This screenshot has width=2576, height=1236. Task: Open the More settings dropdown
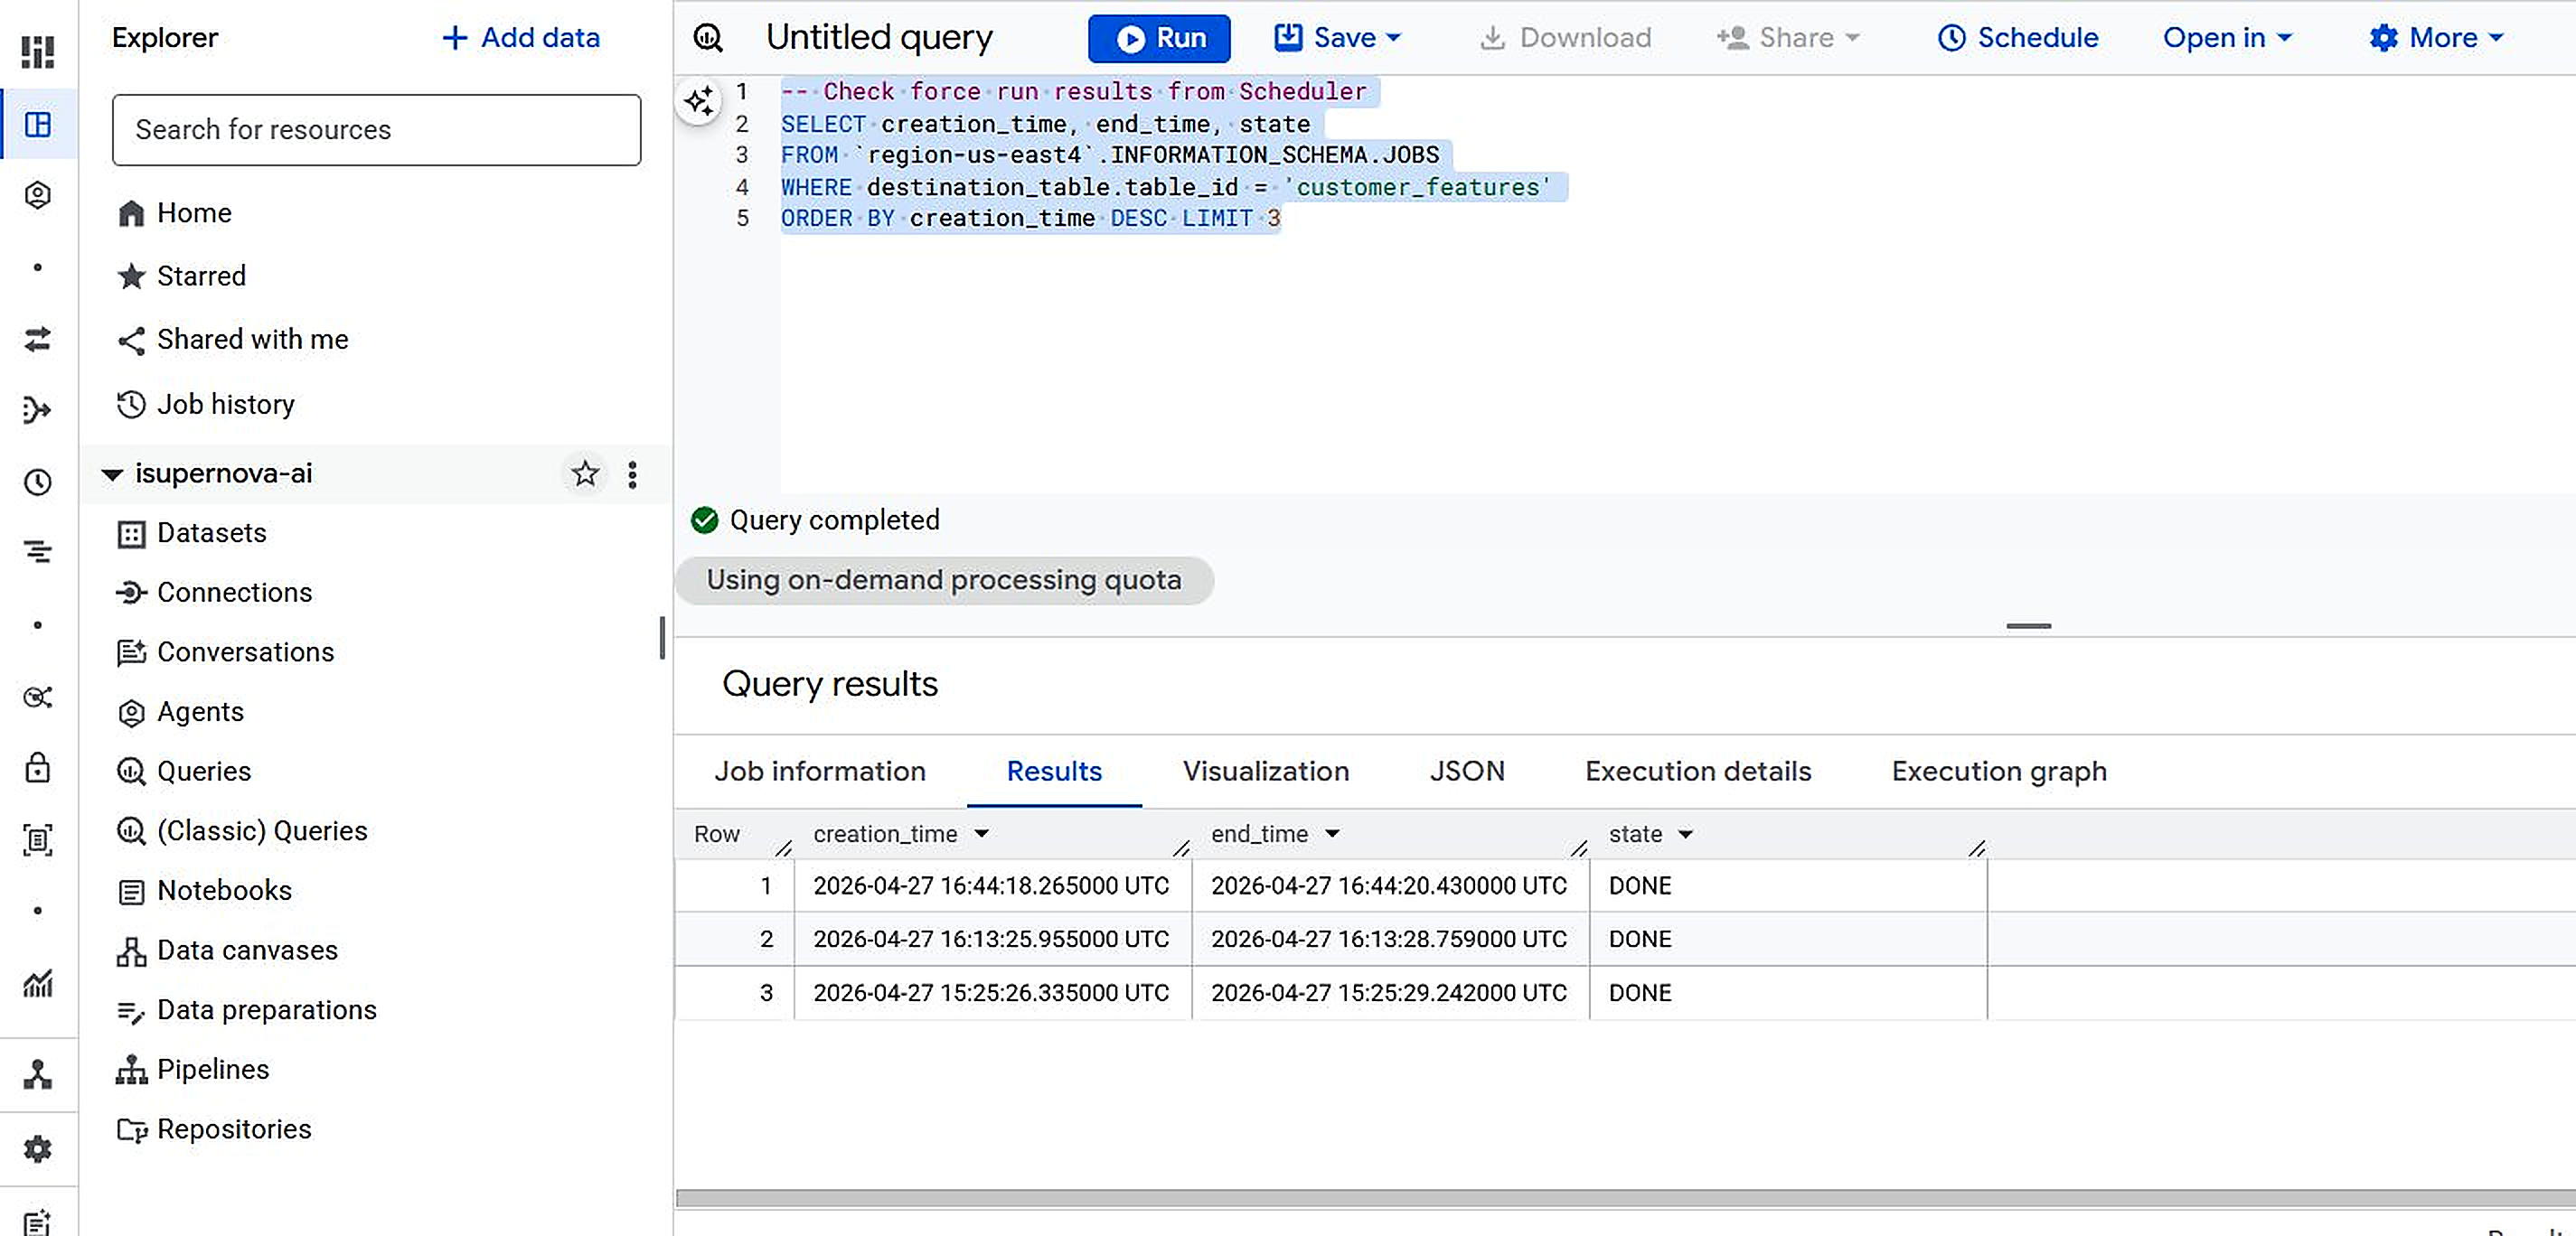2435,38
